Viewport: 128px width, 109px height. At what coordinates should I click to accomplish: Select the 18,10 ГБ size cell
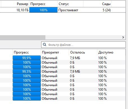click(x=22, y=10)
